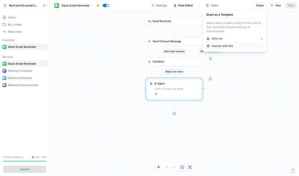Open the Settings tab
This screenshot has width=299, height=176.
159,6
